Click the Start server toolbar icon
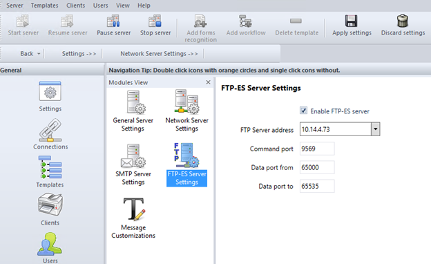 tap(23, 21)
